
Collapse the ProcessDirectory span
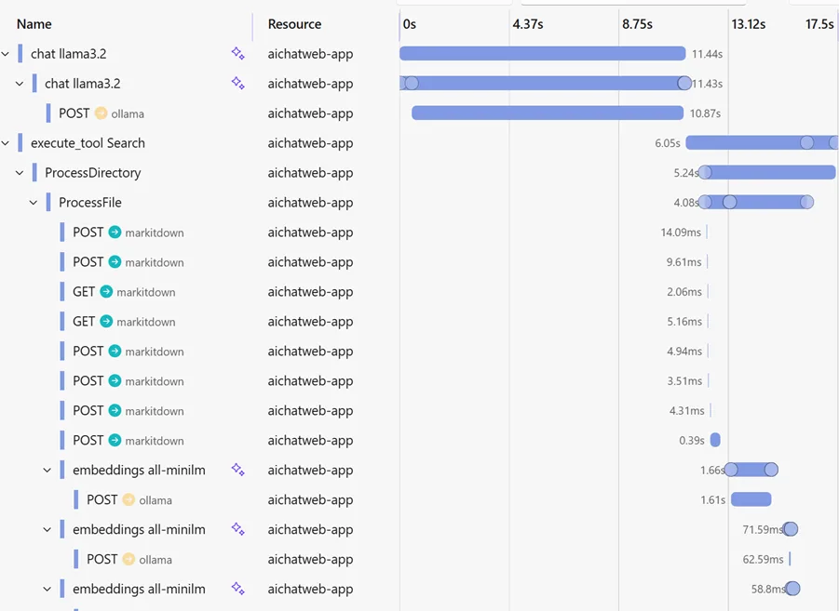point(20,173)
